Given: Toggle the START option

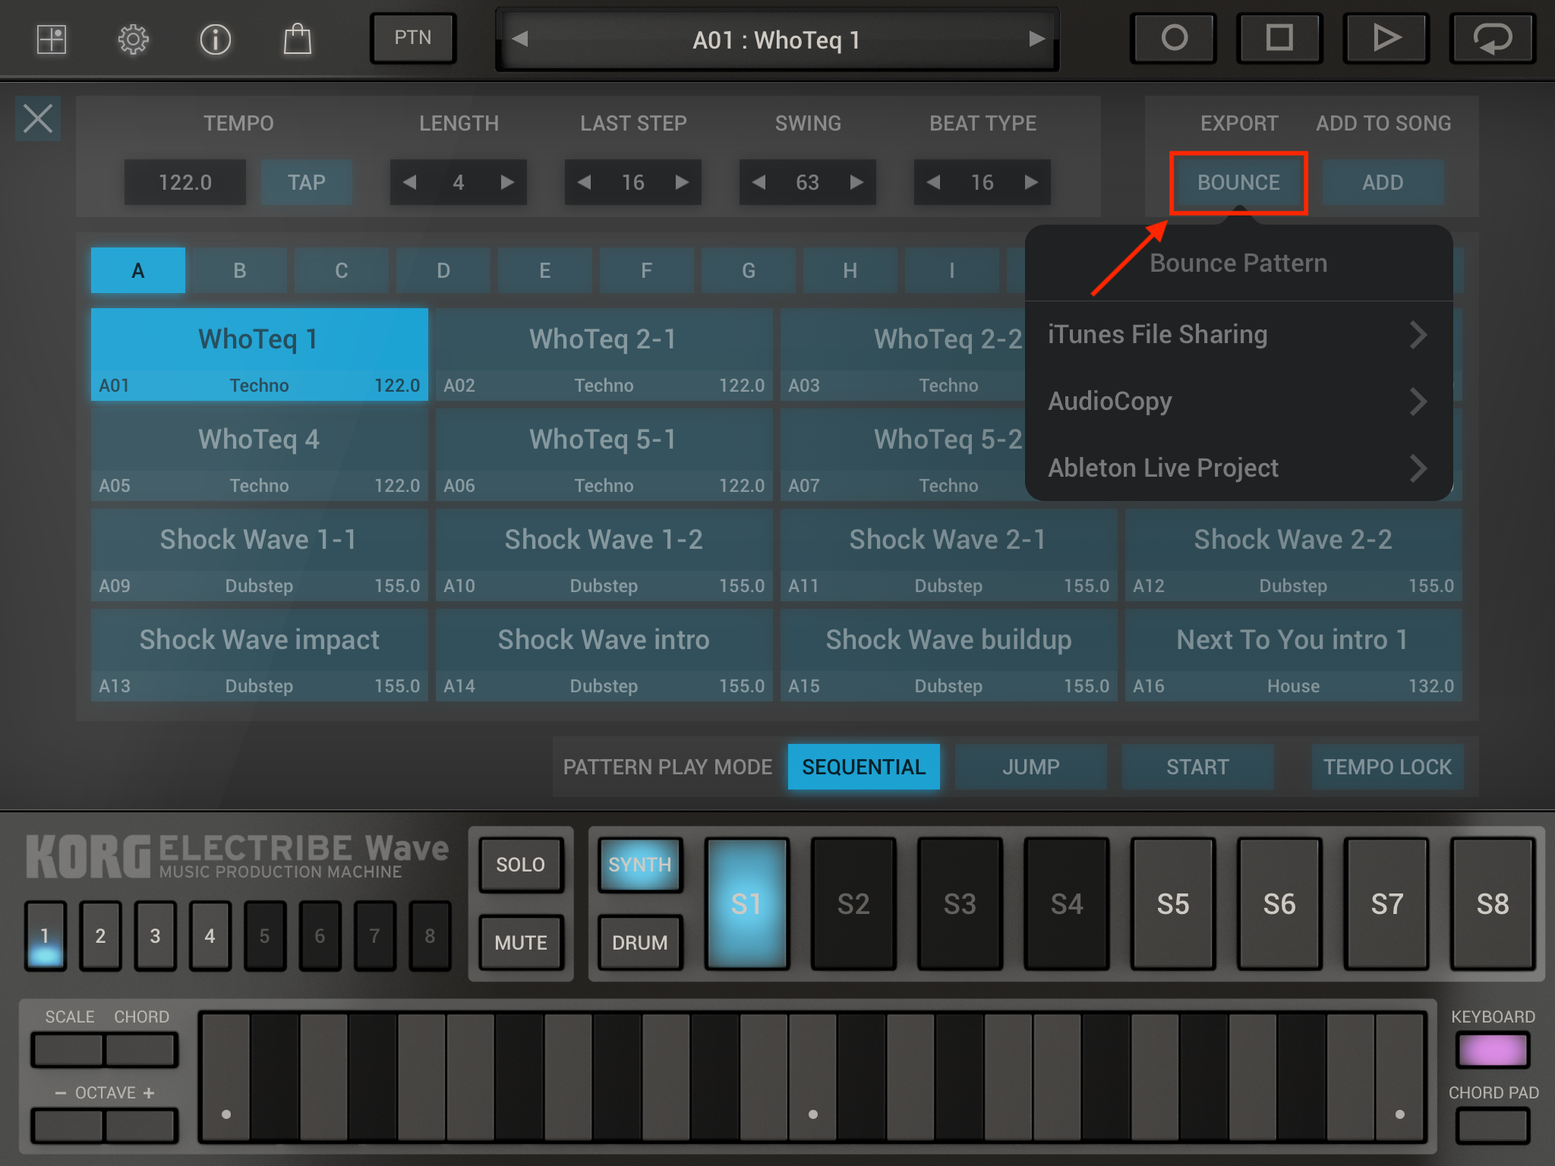Looking at the screenshot, I should [1198, 767].
